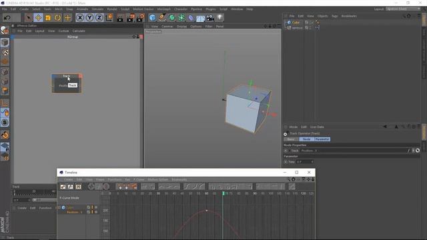Image resolution: width=427 pixels, height=240 pixels.
Task: Click Render to Picture Viewer icon
Action: [x=131, y=18]
